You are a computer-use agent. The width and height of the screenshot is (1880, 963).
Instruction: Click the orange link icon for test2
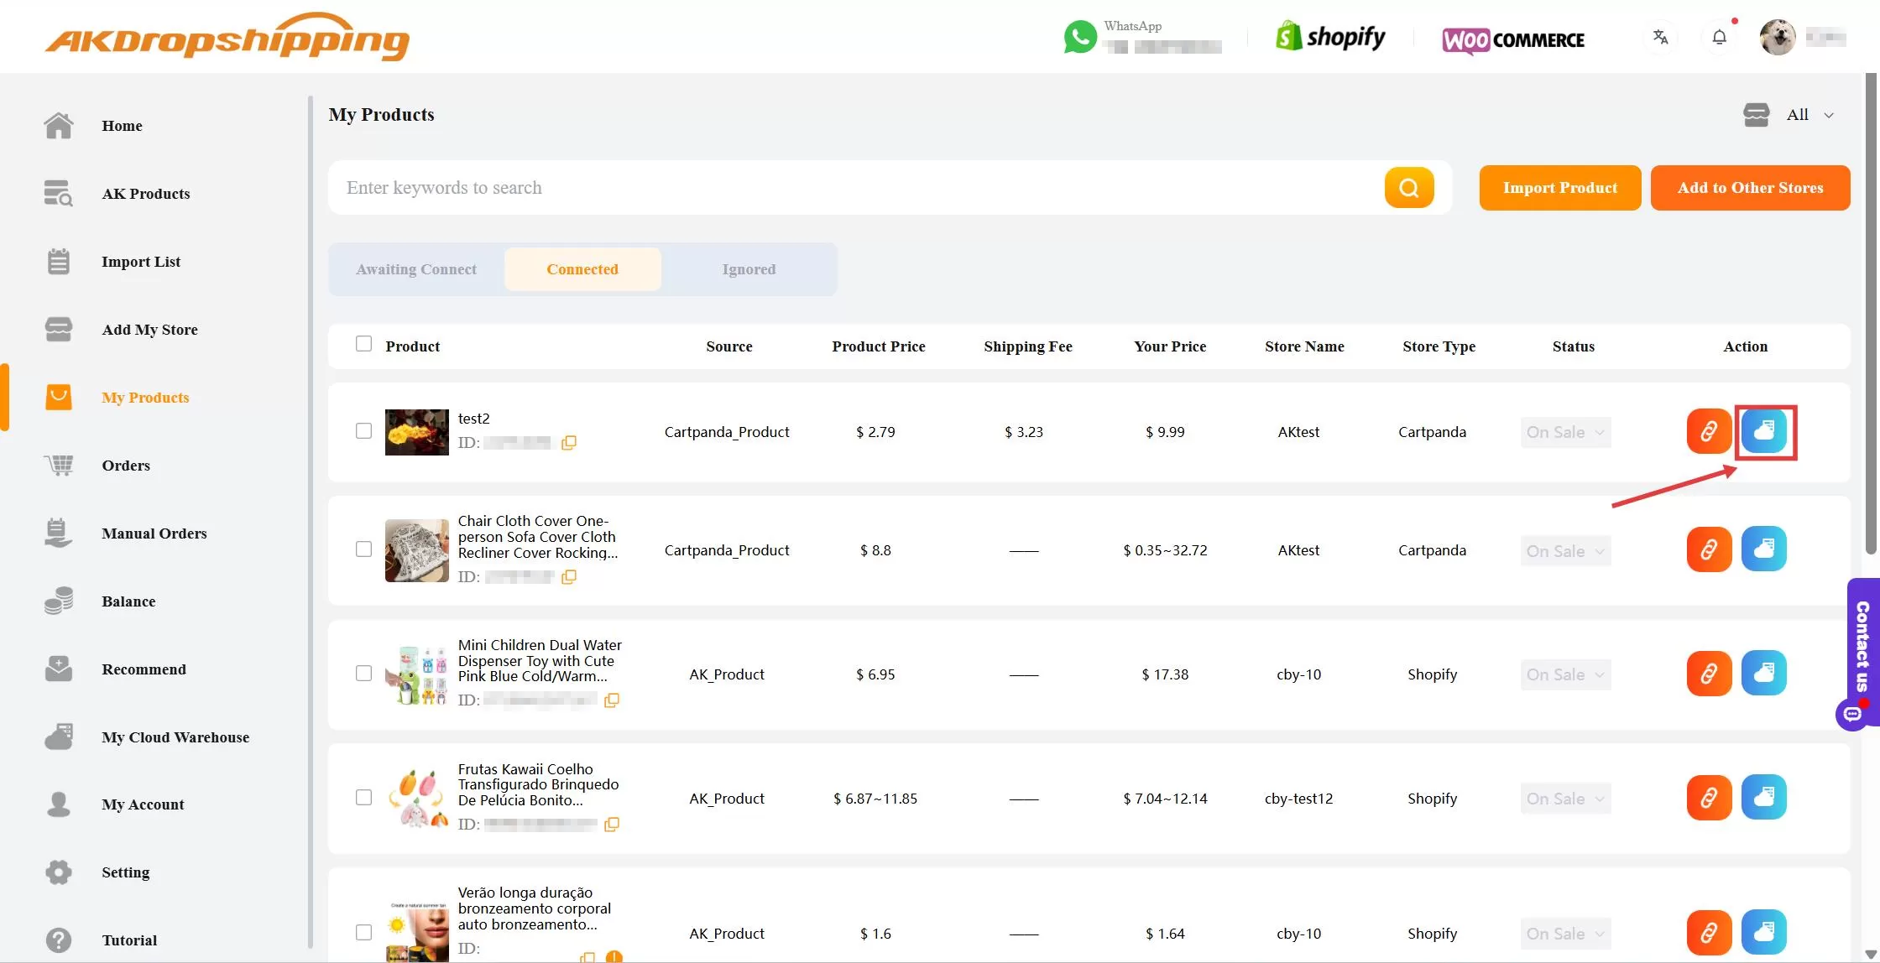(x=1709, y=432)
